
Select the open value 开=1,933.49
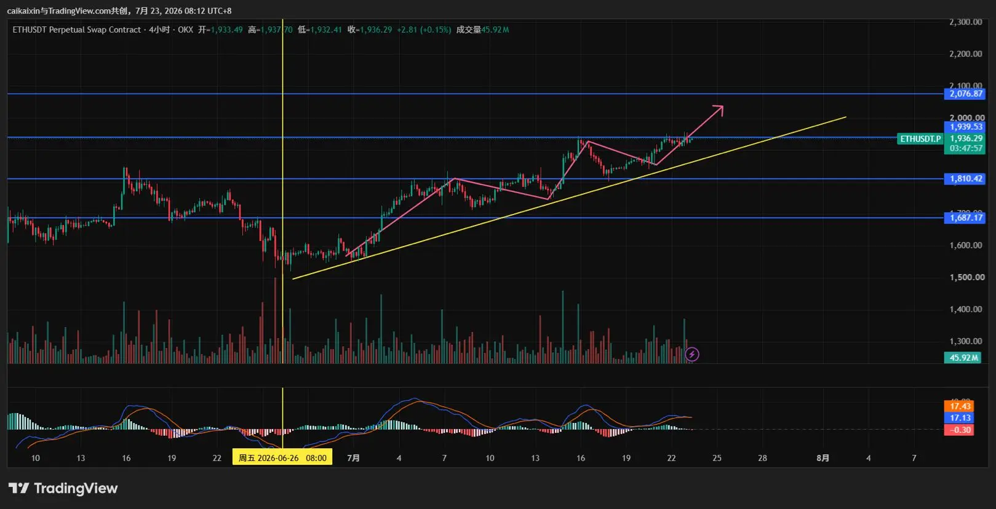220,30
